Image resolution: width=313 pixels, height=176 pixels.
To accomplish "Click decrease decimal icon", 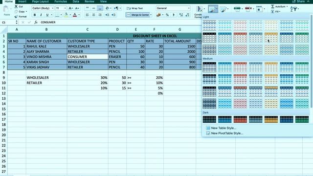I will (187, 15).
